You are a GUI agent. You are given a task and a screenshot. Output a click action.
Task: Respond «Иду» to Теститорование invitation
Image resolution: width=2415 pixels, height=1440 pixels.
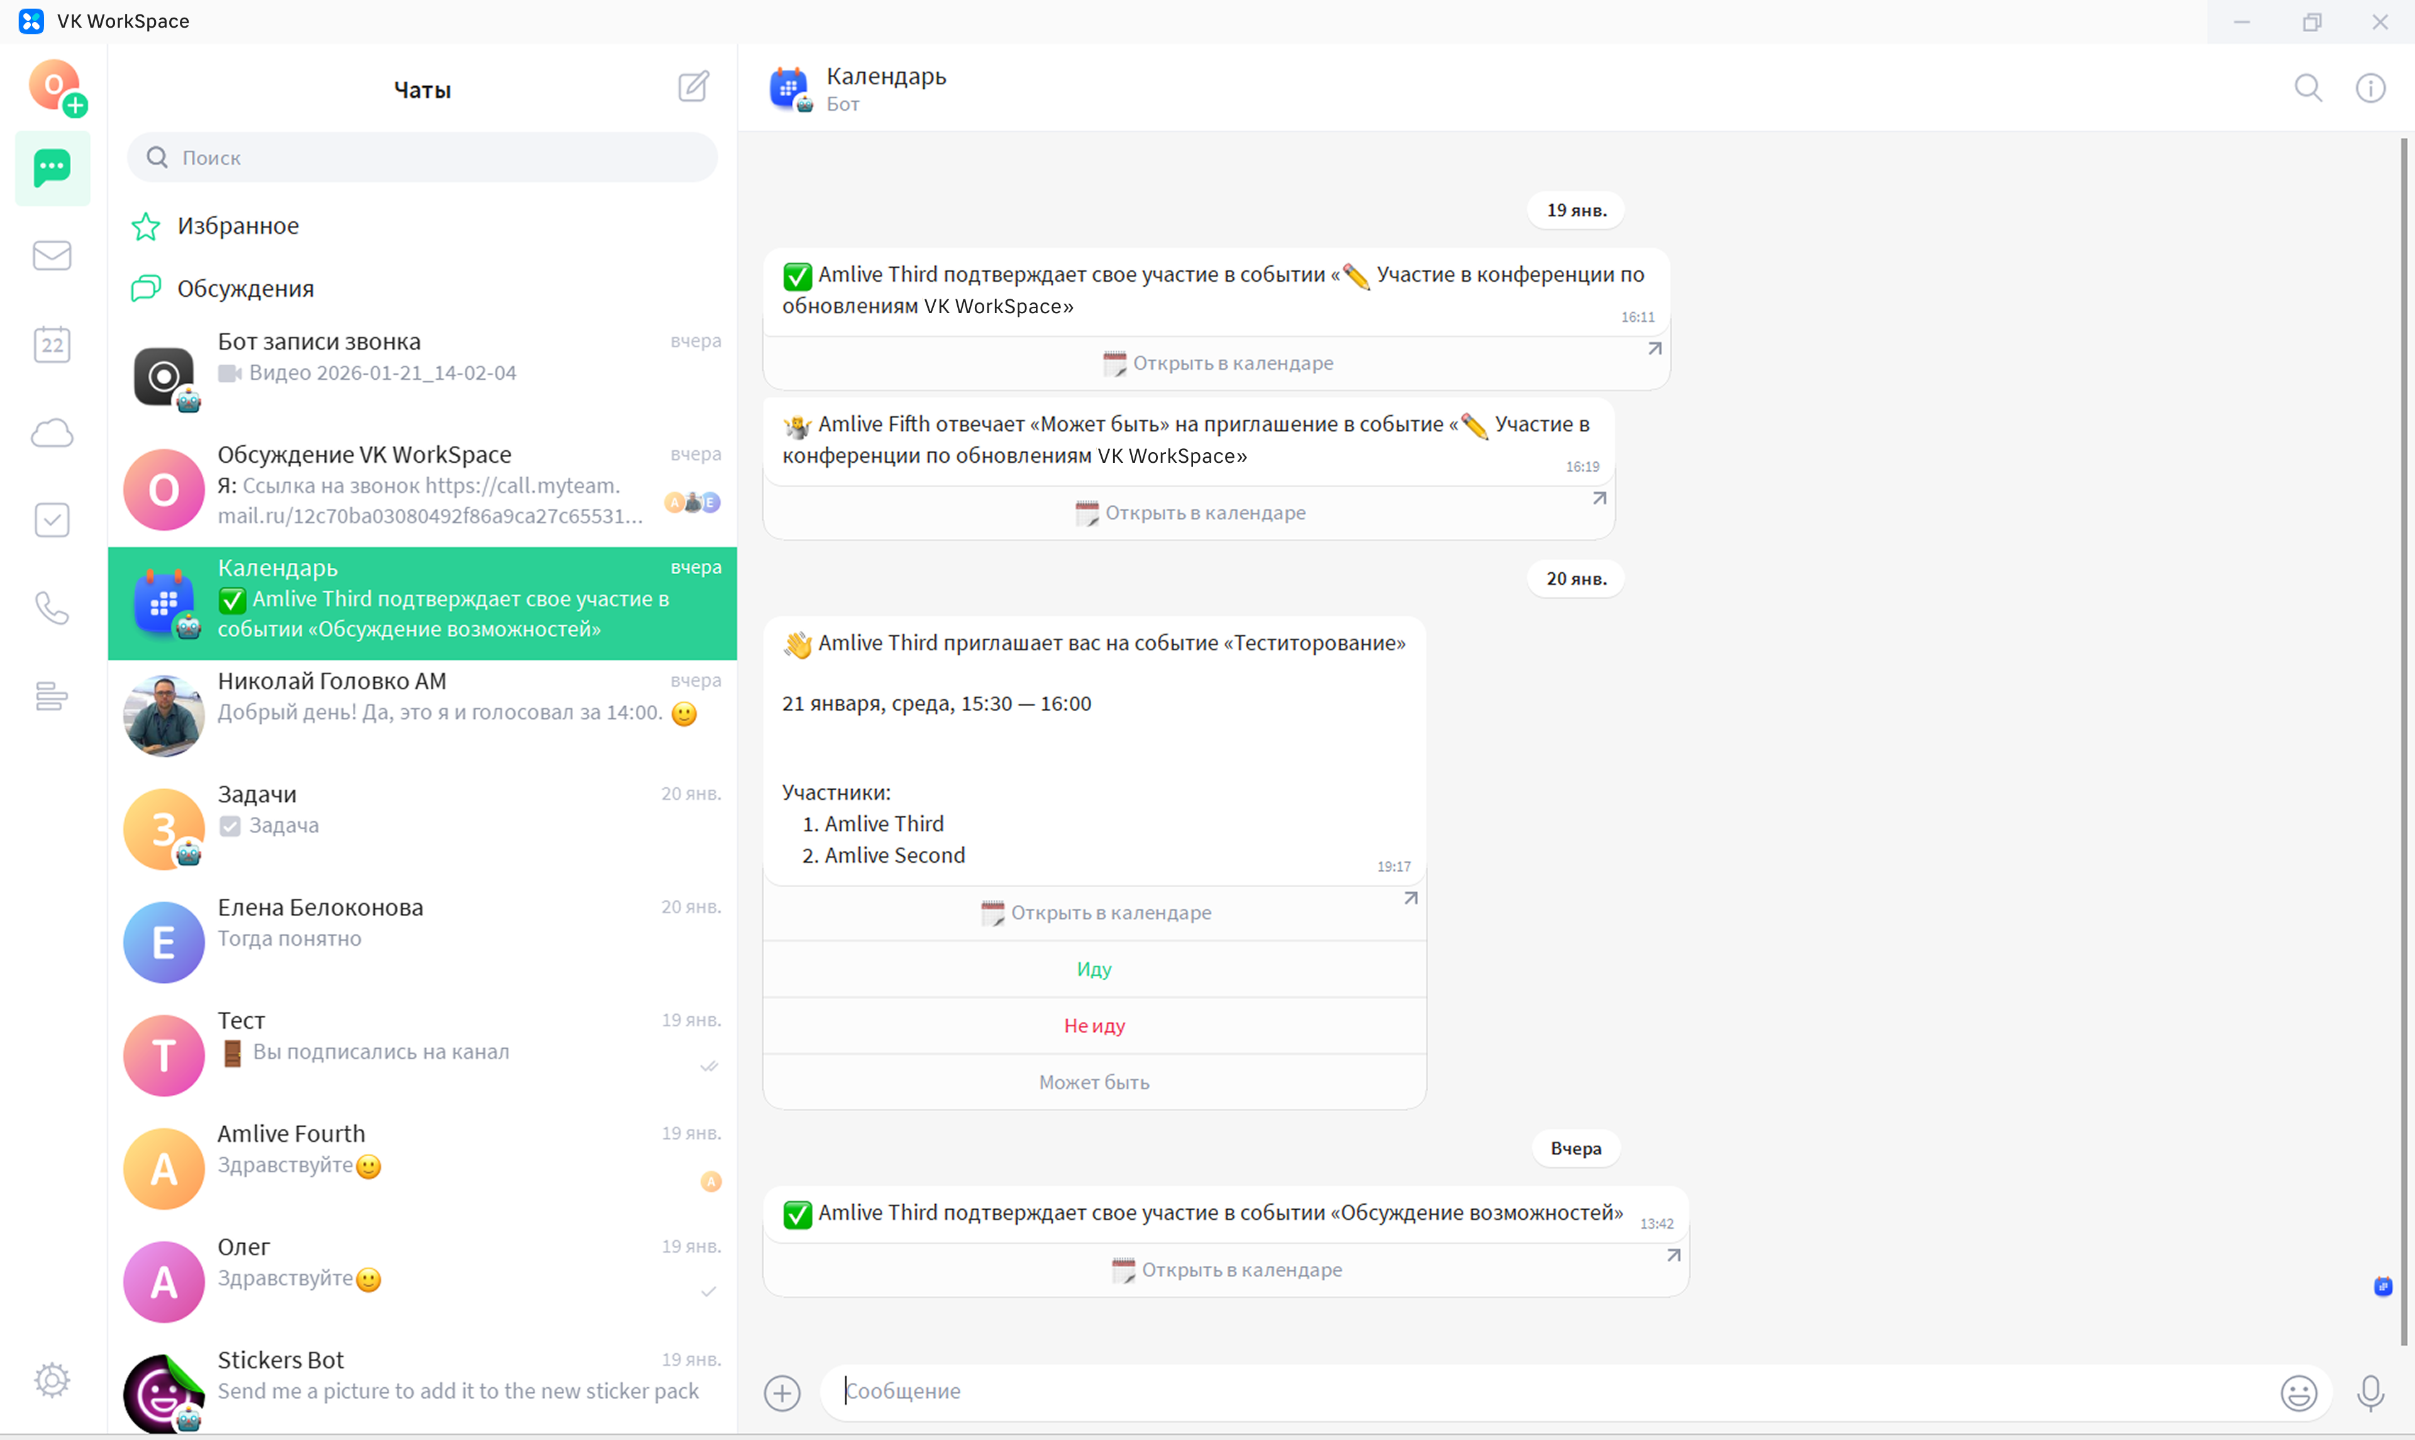point(1094,968)
